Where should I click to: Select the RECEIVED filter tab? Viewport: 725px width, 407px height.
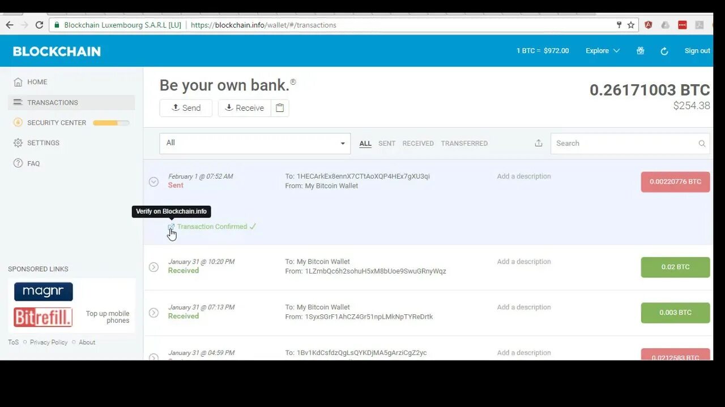pyautogui.click(x=418, y=144)
